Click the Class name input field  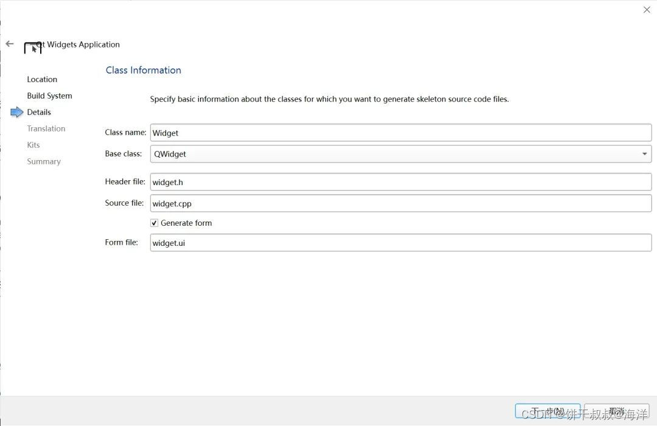point(400,133)
